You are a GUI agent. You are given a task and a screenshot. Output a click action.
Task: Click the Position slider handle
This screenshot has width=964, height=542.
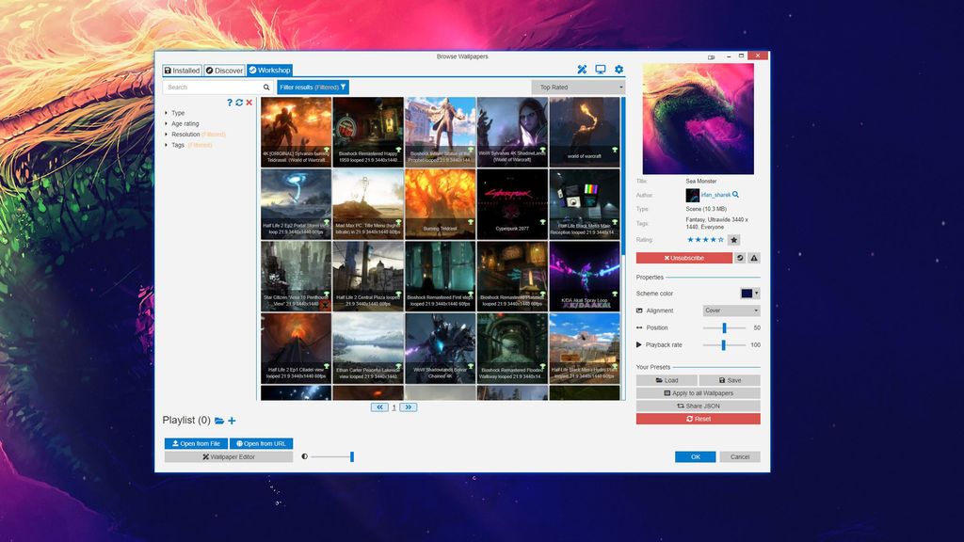724,328
